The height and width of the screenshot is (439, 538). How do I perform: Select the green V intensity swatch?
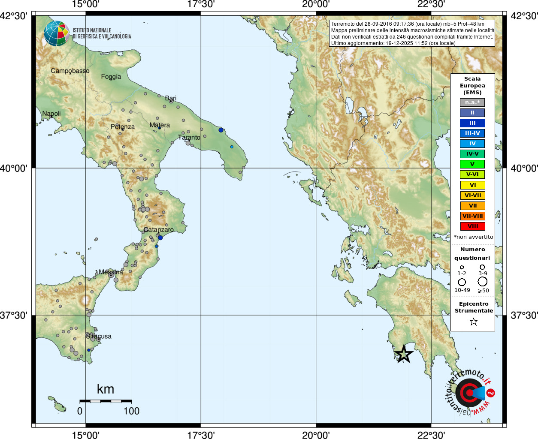coord(472,164)
